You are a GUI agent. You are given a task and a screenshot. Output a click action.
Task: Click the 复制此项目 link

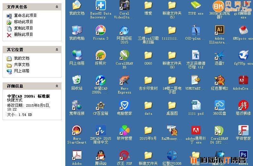click(23, 28)
